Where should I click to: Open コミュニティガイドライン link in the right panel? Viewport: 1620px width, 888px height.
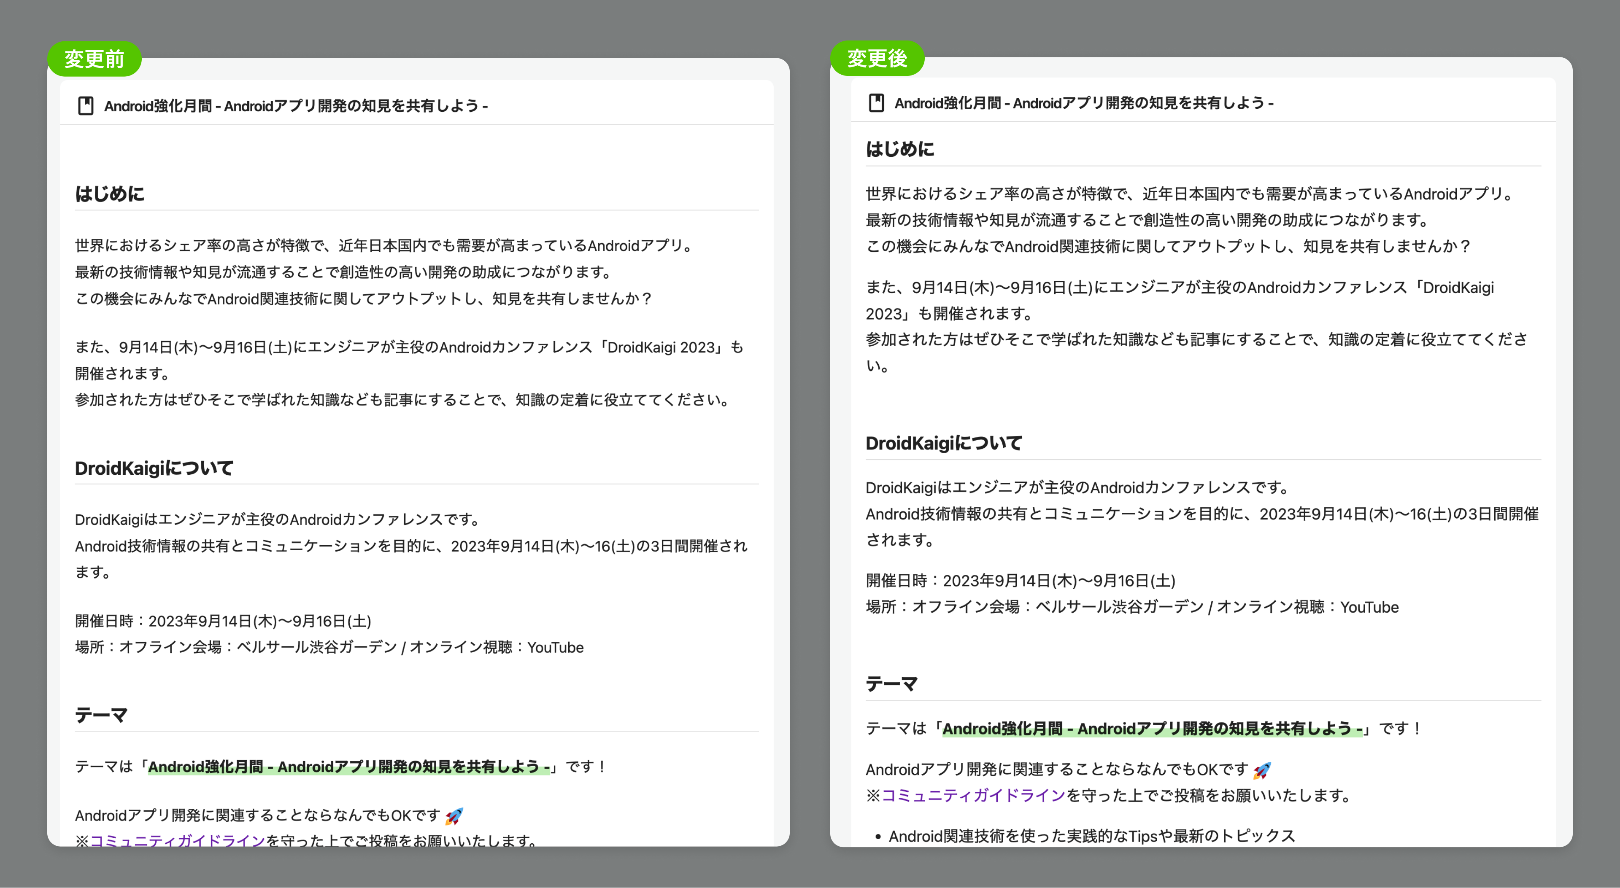point(973,796)
